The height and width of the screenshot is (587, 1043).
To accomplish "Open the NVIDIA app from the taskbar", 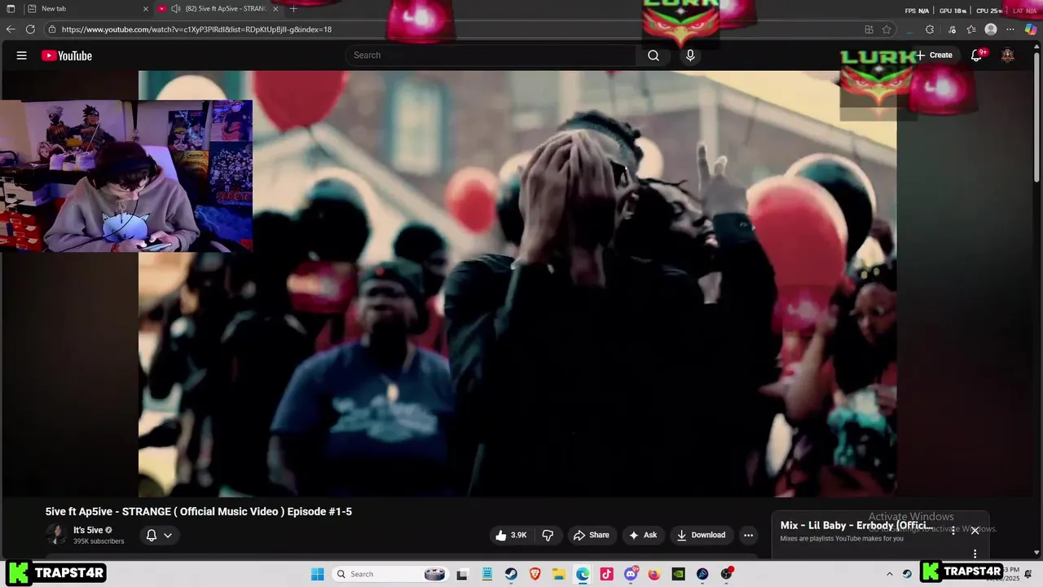I will 679,574.
